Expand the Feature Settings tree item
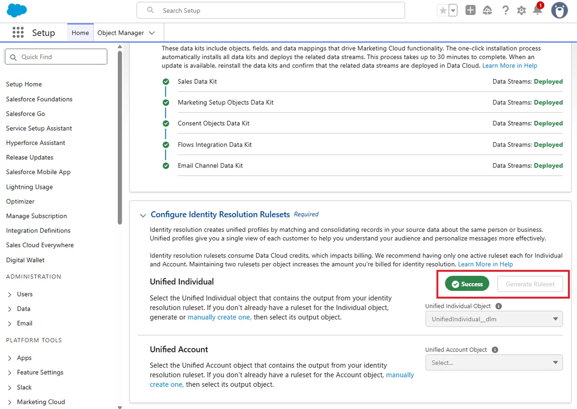The image size is (577, 409). click(10, 373)
